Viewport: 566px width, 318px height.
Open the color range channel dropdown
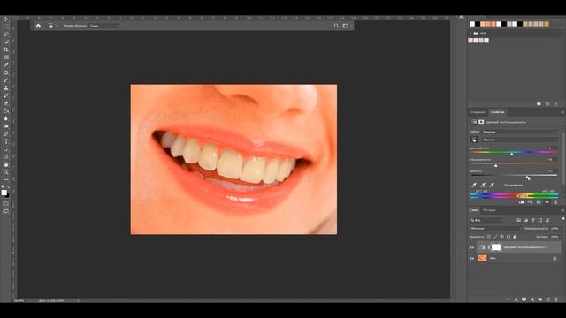(520, 140)
